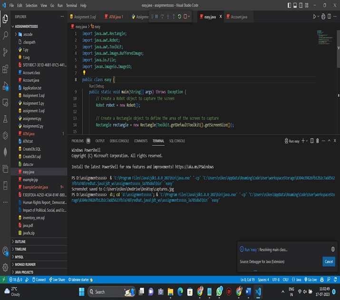
Task: Open easy.java in the explorer
Action: [x=28, y=171]
